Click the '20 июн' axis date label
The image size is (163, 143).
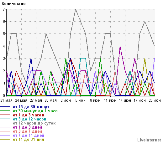click(x=155, y=100)
